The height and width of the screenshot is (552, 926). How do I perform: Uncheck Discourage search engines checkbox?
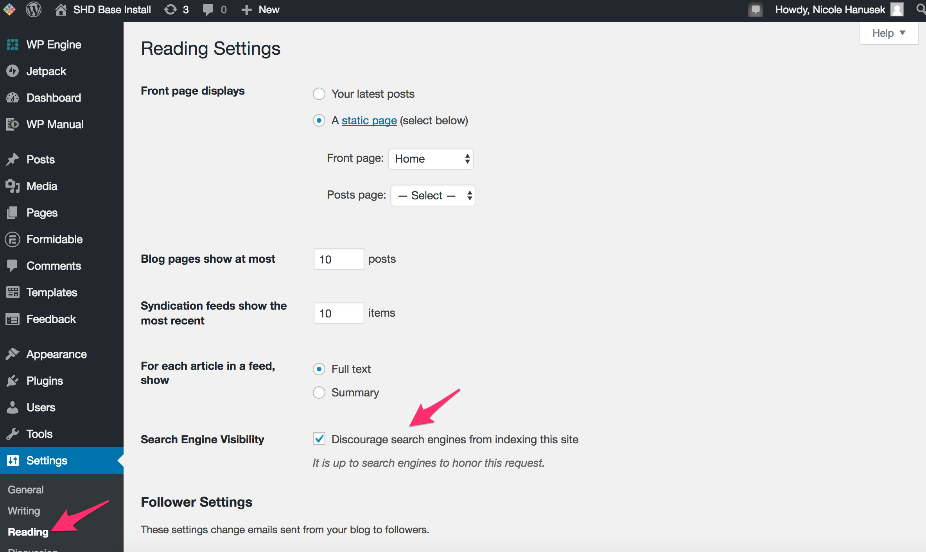tap(319, 439)
